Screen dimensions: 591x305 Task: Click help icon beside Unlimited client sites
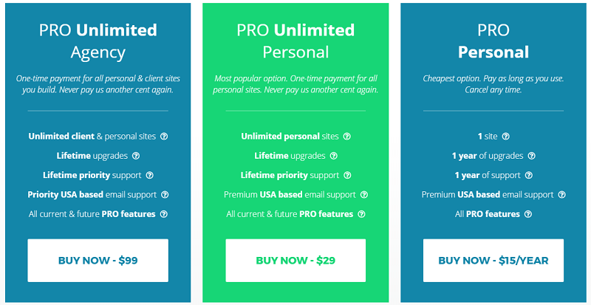[x=164, y=137]
